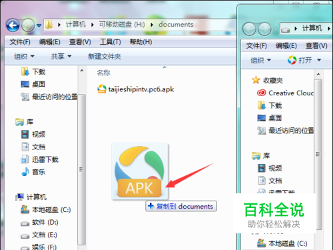Open 编辑(E) menu in right window

click(286, 46)
